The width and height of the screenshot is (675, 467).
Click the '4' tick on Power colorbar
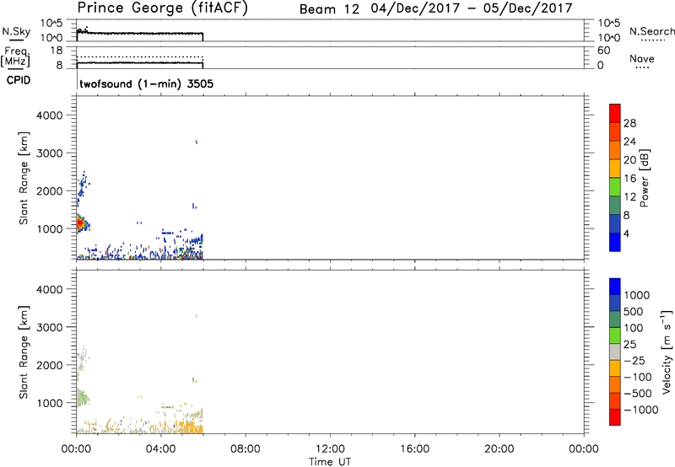[627, 233]
